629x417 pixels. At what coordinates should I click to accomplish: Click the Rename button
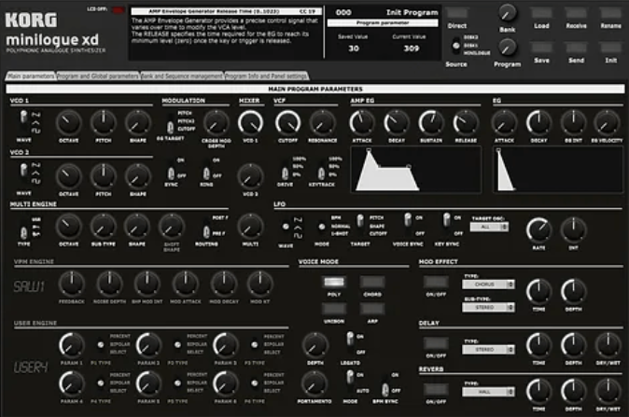610,13
